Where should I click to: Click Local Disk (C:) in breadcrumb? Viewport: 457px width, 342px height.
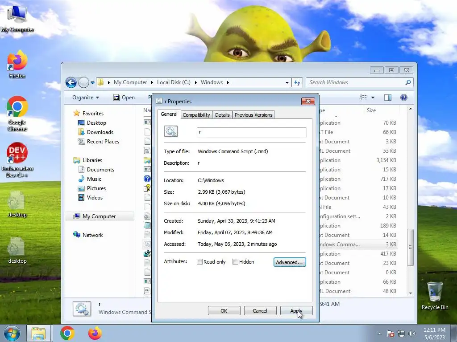[x=174, y=82]
